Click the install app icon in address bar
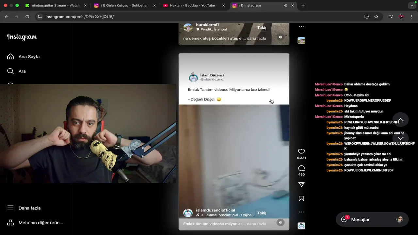 (x=367, y=17)
